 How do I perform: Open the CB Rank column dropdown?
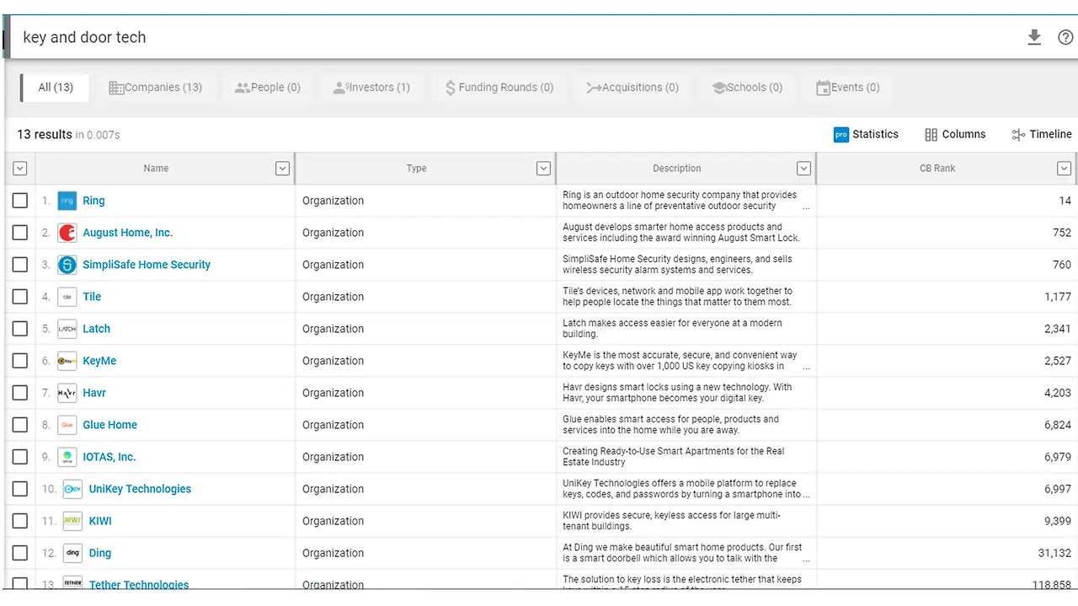tap(1065, 169)
